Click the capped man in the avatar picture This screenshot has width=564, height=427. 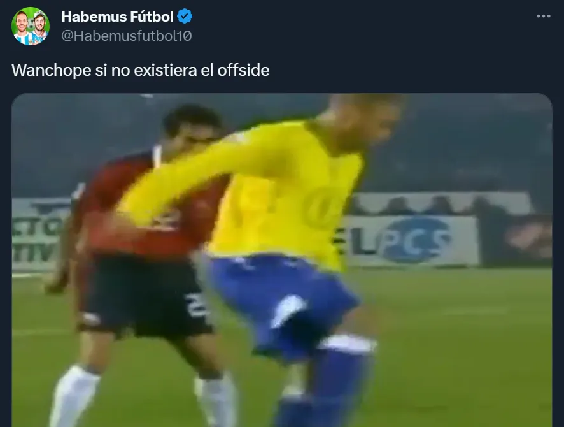pyautogui.click(x=40, y=27)
